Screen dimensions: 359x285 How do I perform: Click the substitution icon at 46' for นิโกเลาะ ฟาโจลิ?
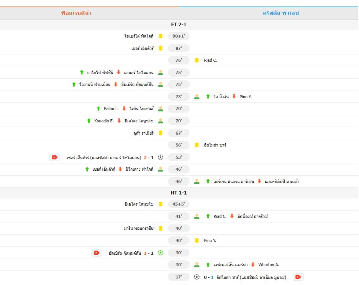161,169
